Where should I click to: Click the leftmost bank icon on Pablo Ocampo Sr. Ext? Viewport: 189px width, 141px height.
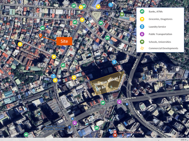point(74,6)
